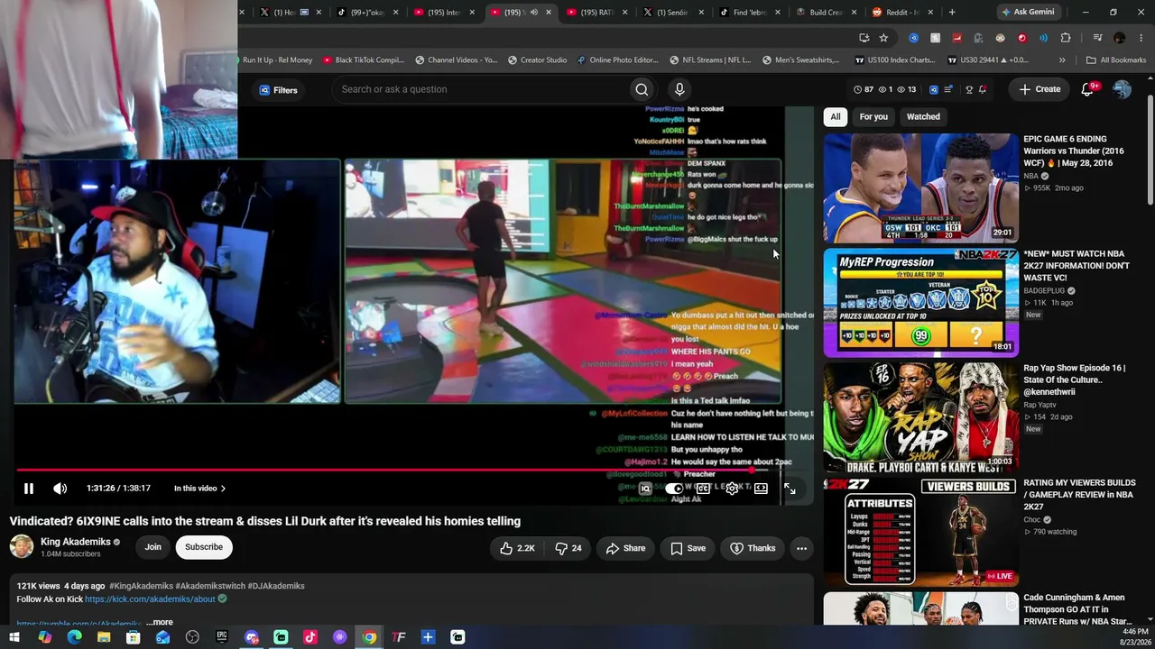Screen dimensions: 1155x649
Task: Click the blue sound-waves extension toolbar icon
Action: [x=1043, y=38]
